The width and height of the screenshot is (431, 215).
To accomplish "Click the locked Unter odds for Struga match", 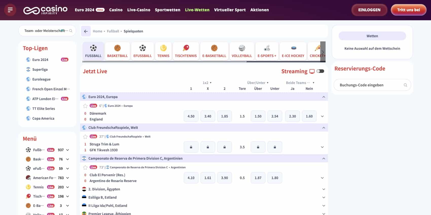I will 275,147.
